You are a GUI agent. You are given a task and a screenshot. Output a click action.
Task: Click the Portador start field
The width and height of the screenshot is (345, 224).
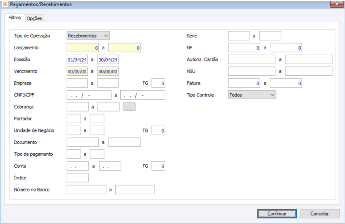(x=74, y=119)
